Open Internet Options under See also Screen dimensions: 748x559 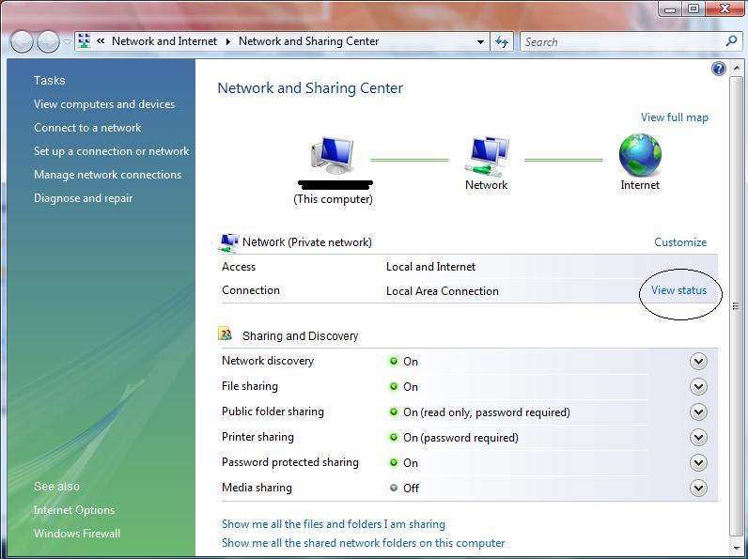pyautogui.click(x=74, y=510)
